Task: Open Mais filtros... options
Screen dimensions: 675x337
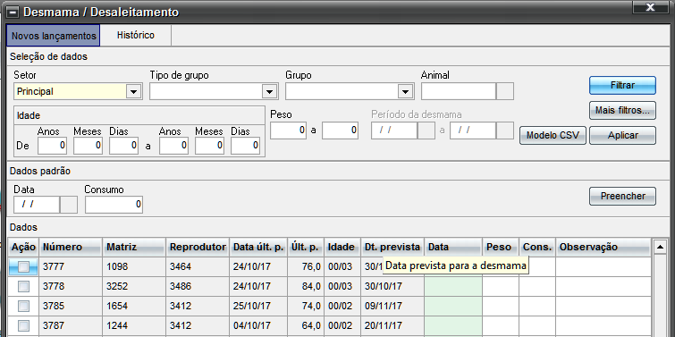Action: click(x=622, y=110)
